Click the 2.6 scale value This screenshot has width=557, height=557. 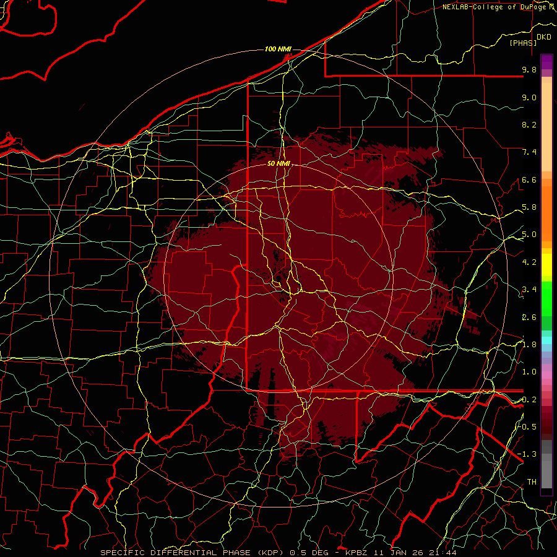529,317
